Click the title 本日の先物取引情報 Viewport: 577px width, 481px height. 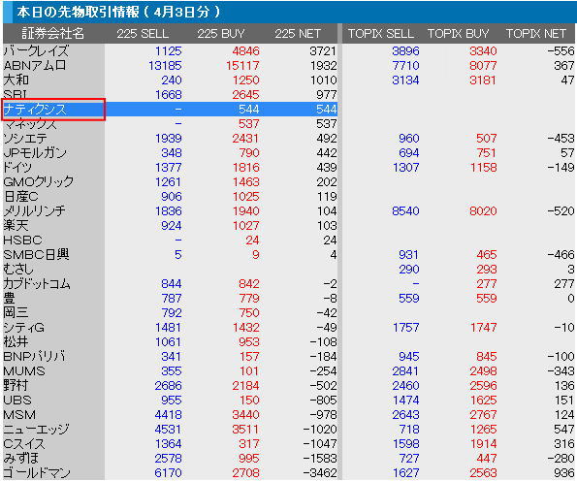(x=78, y=12)
